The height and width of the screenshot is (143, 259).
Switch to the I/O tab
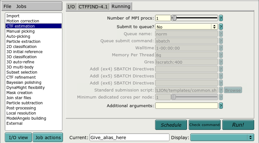pyautogui.click(x=71, y=7)
